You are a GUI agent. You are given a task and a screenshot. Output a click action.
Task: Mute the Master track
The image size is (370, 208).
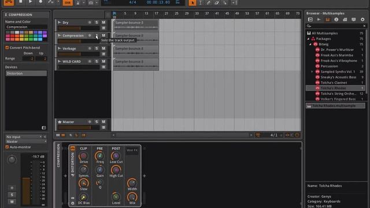pyautogui.click(x=103, y=122)
